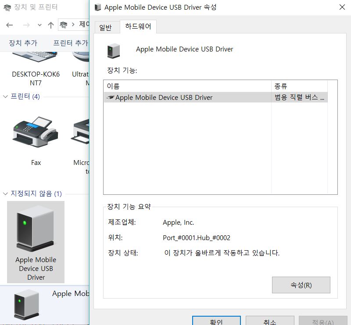Select the DESKTOP-KOK6NT7 computer device
The width and height of the screenshot is (351, 325).
(x=36, y=69)
